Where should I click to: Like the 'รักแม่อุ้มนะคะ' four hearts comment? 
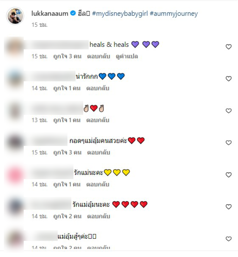228,207
